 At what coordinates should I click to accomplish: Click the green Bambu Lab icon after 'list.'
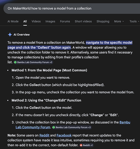[15, 62]
